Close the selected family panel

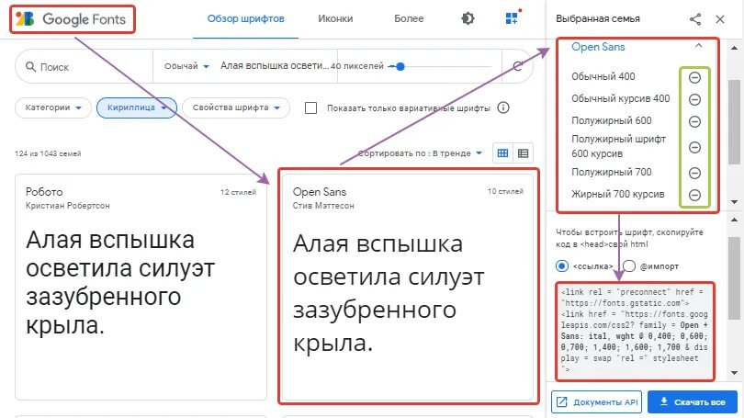(720, 19)
